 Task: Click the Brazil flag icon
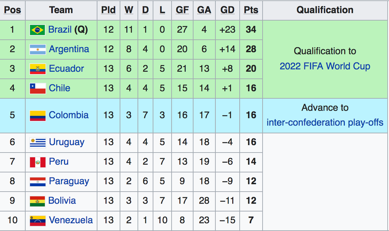pos(37,30)
